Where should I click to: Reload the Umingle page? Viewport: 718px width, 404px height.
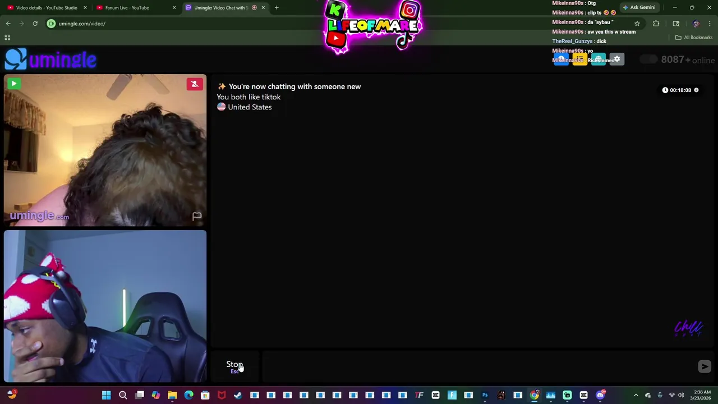point(35,24)
